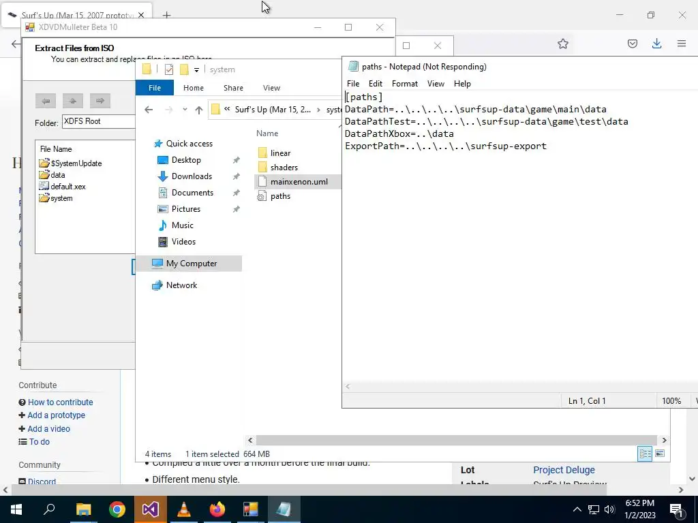Click Explorer's up-one-level arrow
The height and width of the screenshot is (523, 698).
pyautogui.click(x=198, y=110)
